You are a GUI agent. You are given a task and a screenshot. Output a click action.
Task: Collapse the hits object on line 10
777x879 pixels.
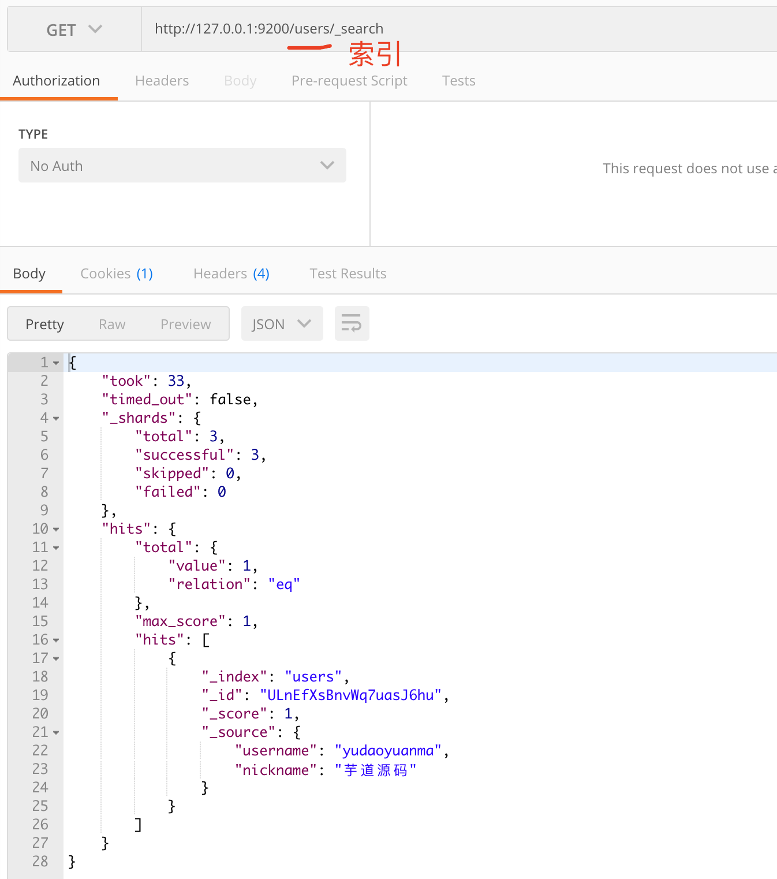pyautogui.click(x=56, y=530)
